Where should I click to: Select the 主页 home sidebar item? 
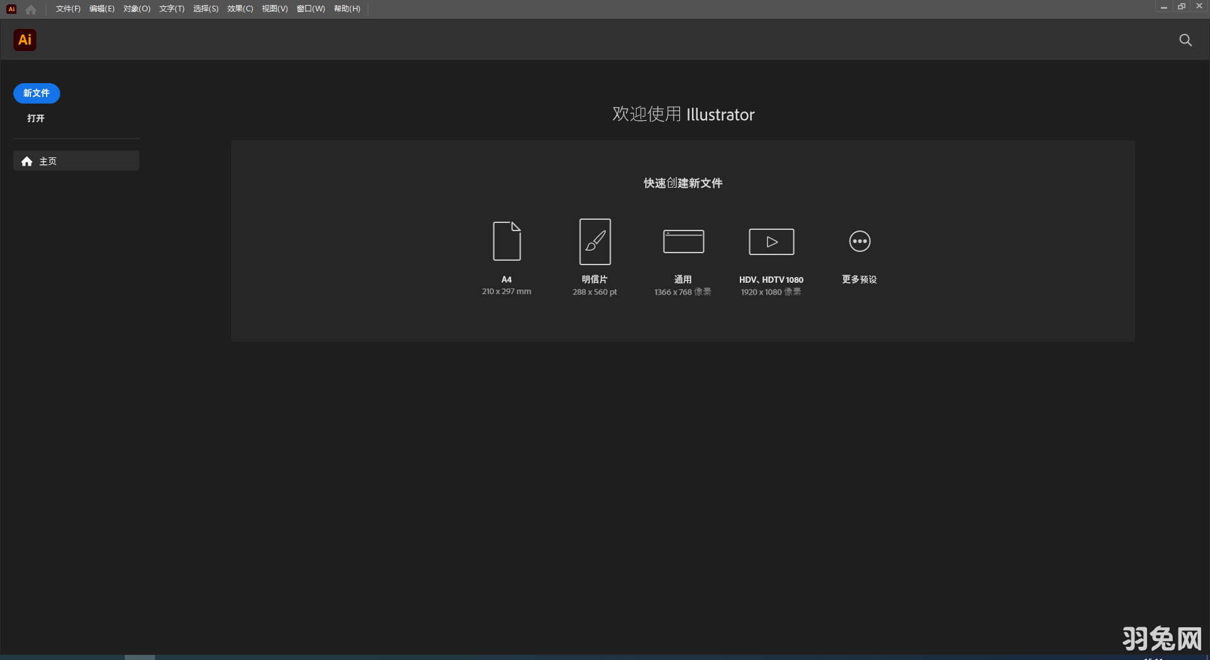tap(76, 161)
